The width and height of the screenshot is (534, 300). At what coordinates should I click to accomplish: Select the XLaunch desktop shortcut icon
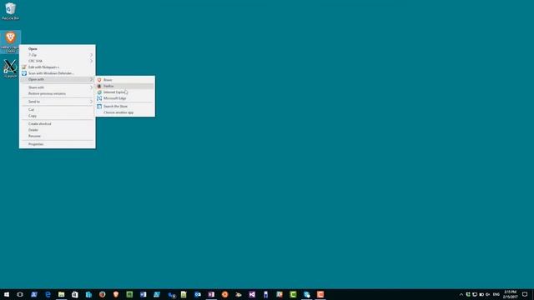[10, 68]
